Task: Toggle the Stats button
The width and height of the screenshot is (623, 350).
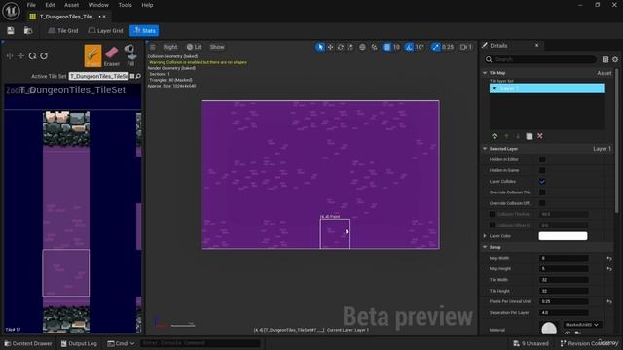Action: point(144,30)
